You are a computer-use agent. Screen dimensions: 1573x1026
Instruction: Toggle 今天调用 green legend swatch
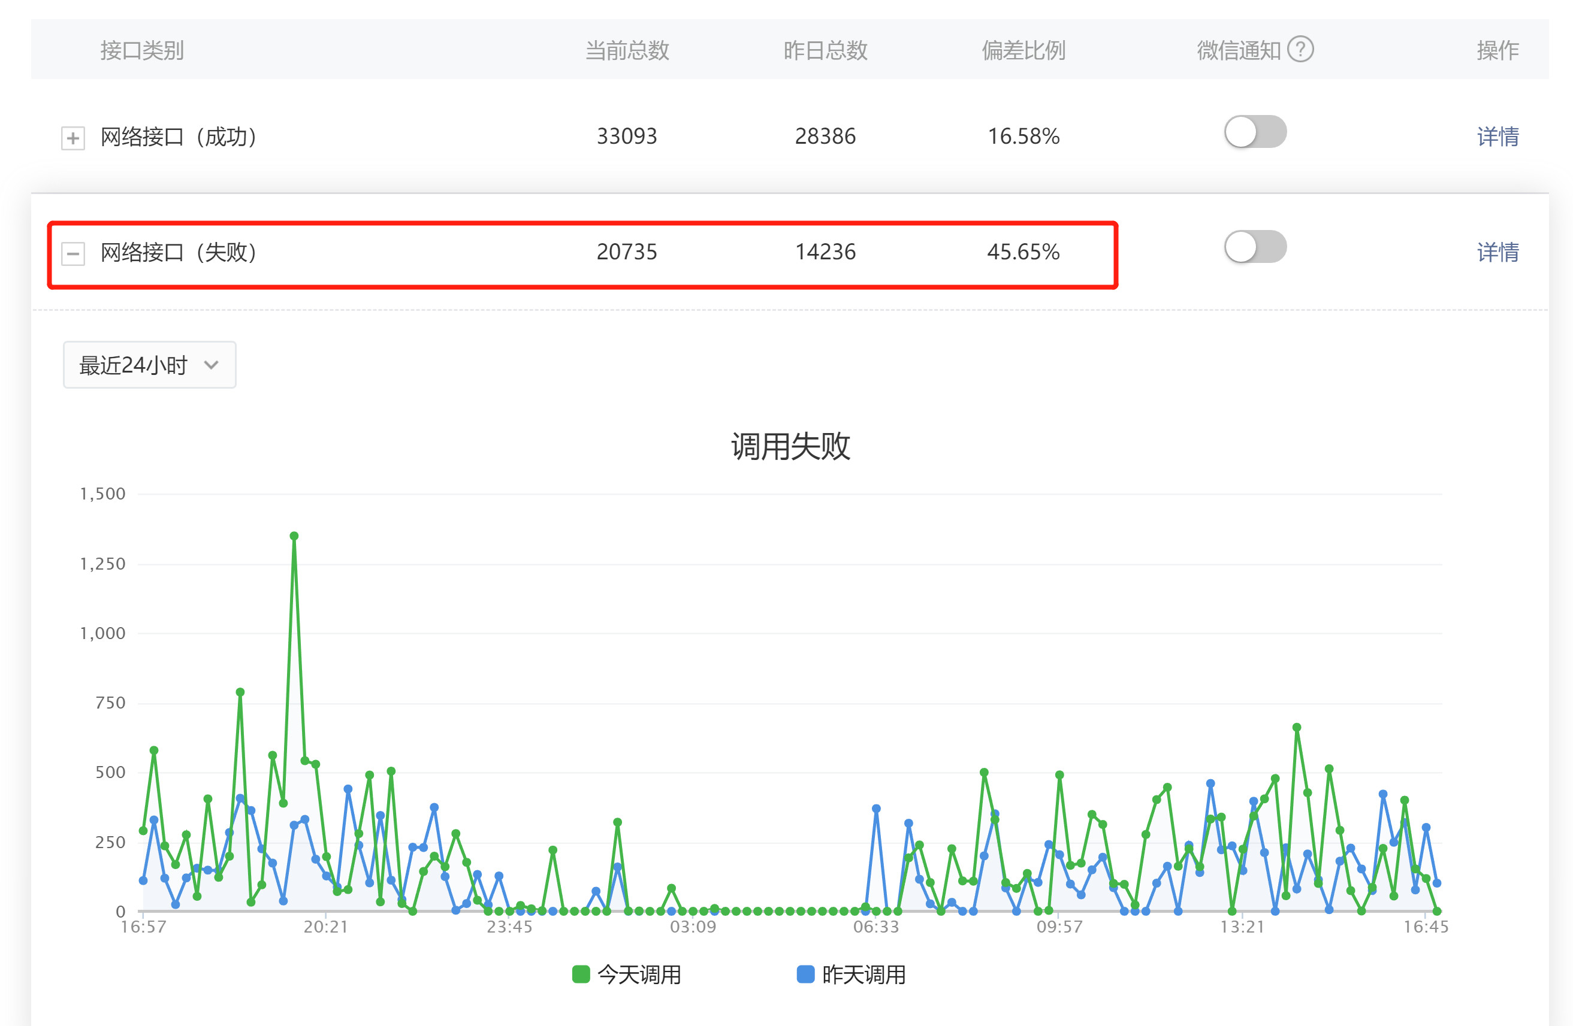coord(580,974)
